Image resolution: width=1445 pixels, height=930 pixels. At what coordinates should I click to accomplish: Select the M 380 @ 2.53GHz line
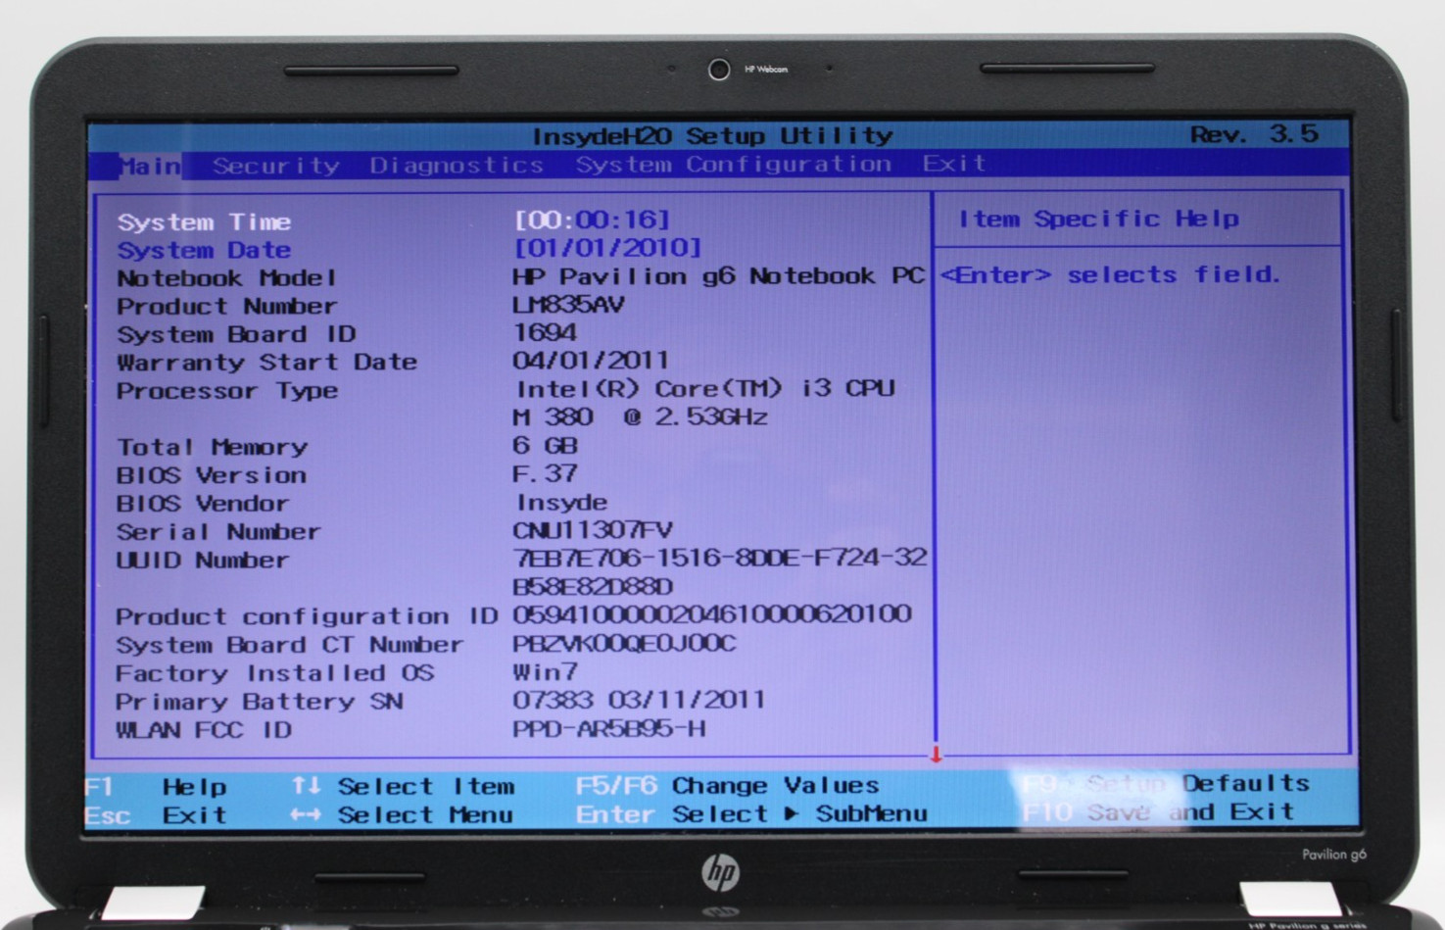[x=641, y=417]
